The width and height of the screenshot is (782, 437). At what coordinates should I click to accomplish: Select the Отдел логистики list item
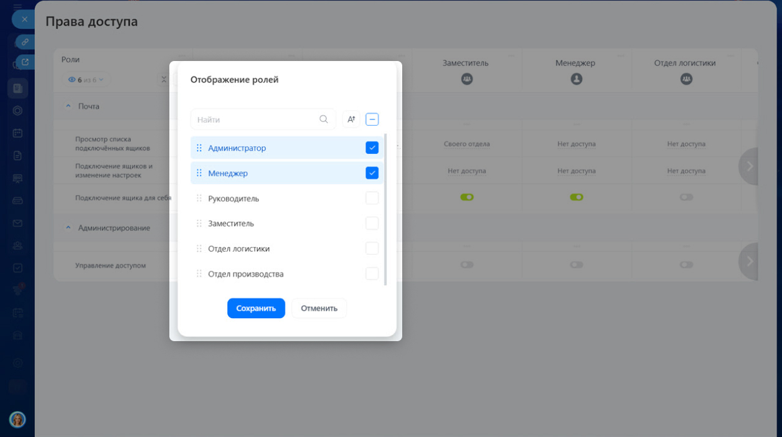click(x=239, y=249)
